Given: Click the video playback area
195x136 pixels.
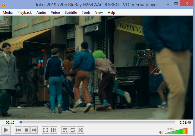Looking at the screenshot, I should 97,67.
